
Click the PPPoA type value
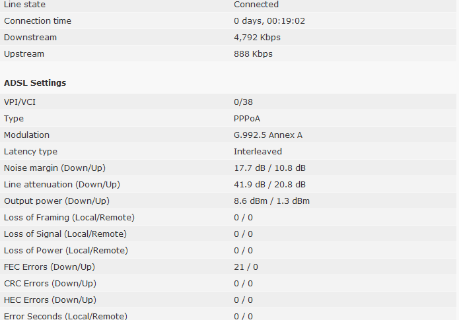click(x=248, y=119)
